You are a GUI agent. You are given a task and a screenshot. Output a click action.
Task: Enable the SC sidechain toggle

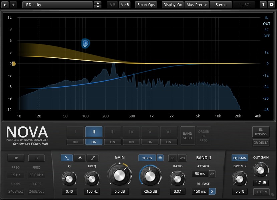point(172,158)
